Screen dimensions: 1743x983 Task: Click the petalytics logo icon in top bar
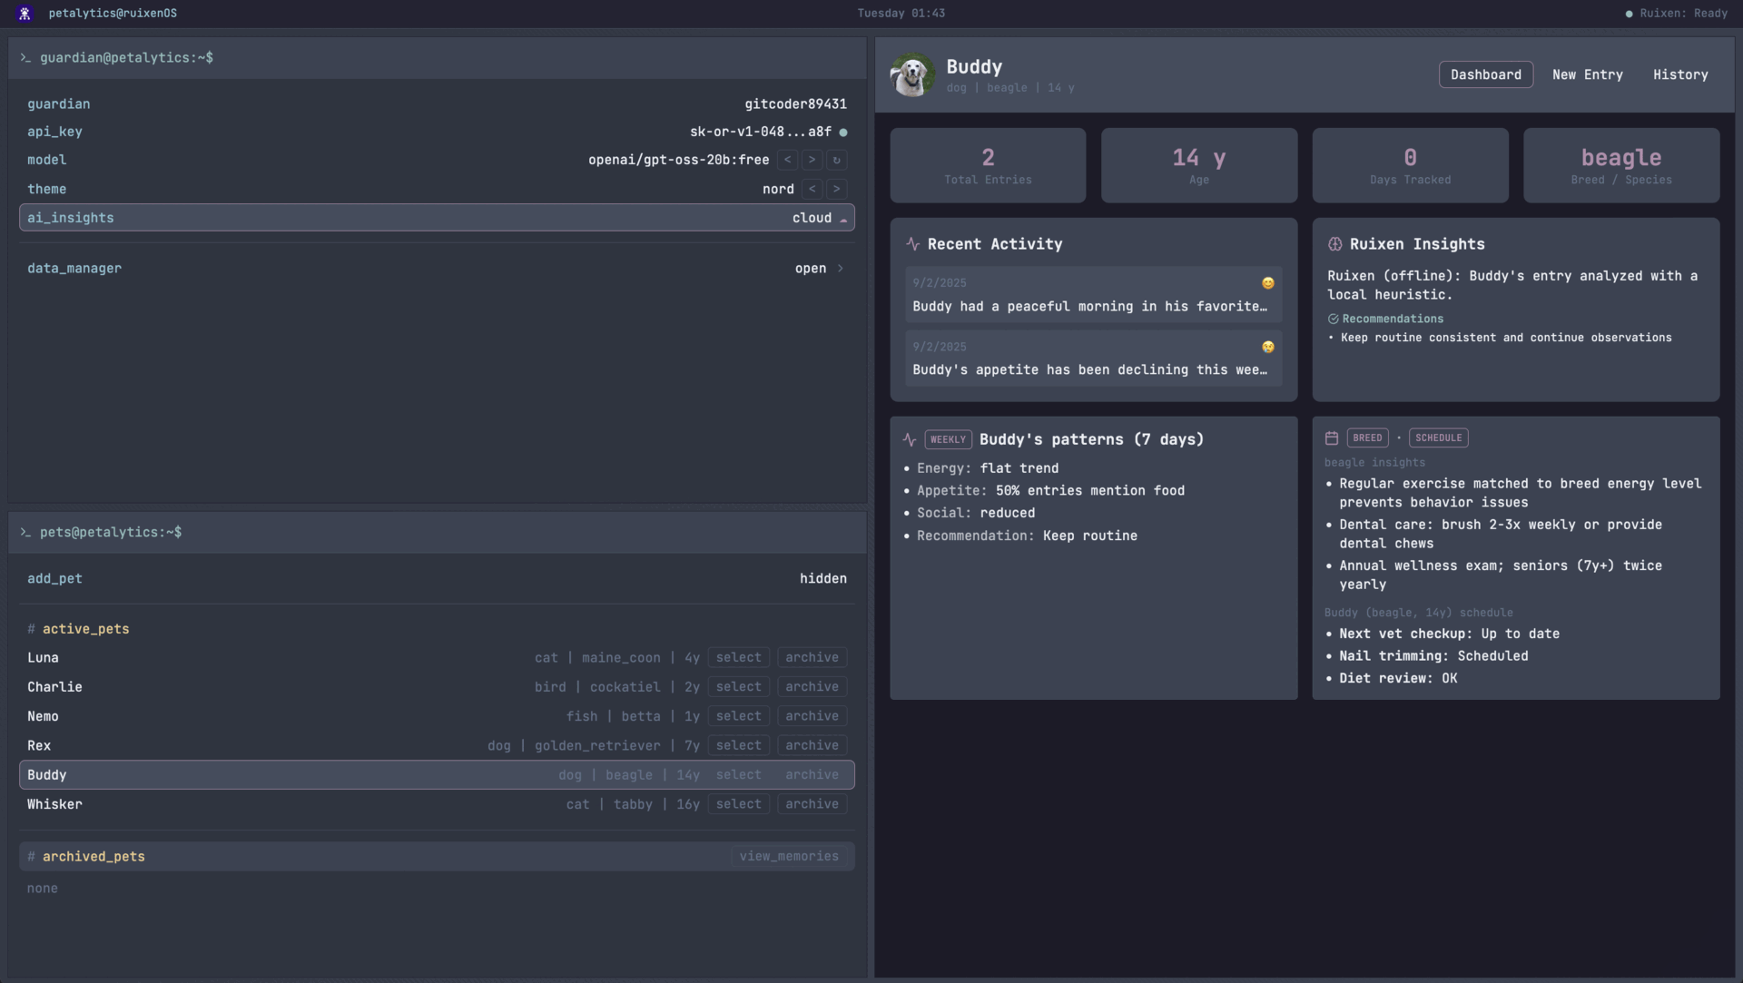[x=25, y=14]
